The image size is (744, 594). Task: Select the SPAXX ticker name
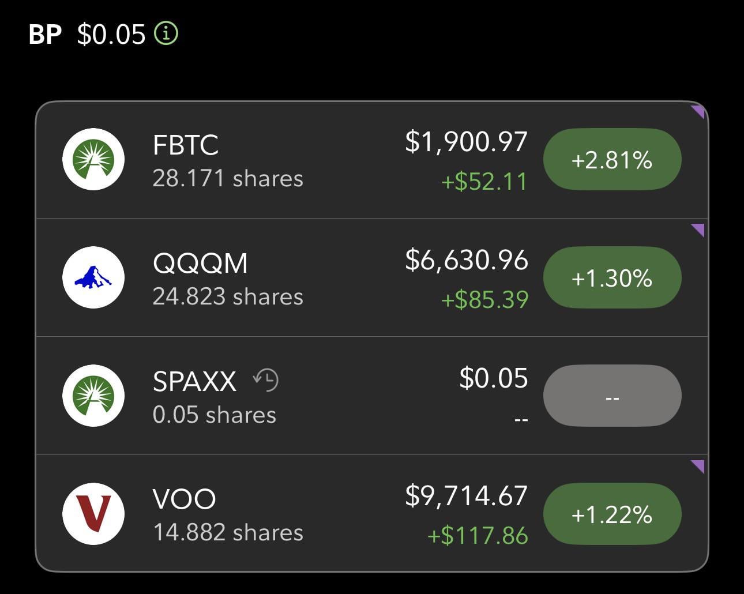pyautogui.click(x=194, y=381)
